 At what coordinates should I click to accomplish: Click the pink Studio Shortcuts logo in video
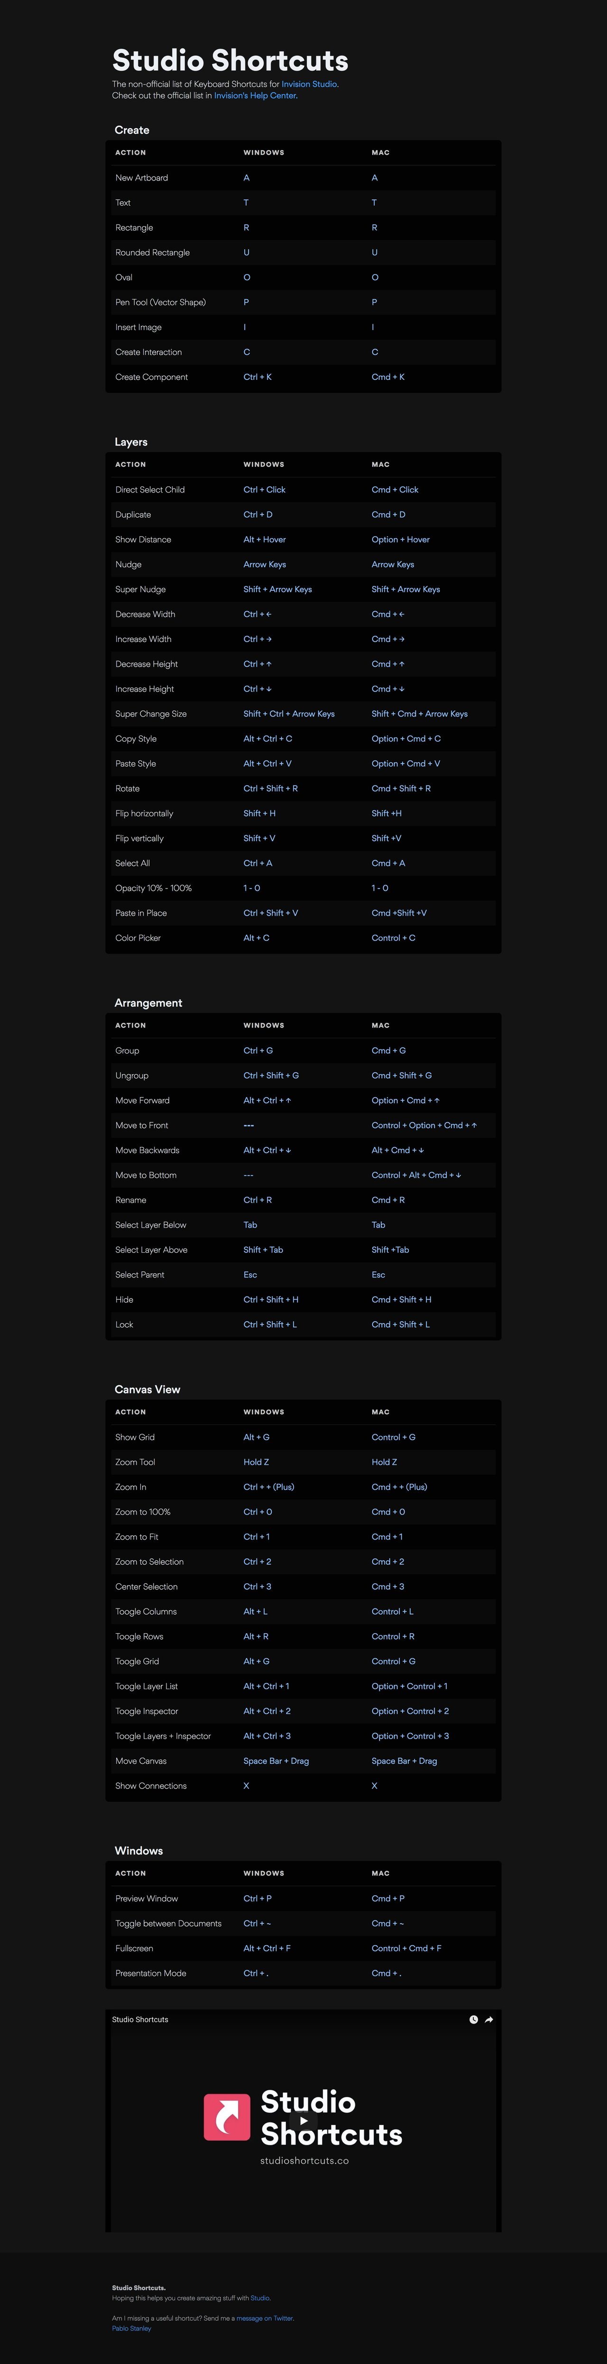(x=227, y=2117)
